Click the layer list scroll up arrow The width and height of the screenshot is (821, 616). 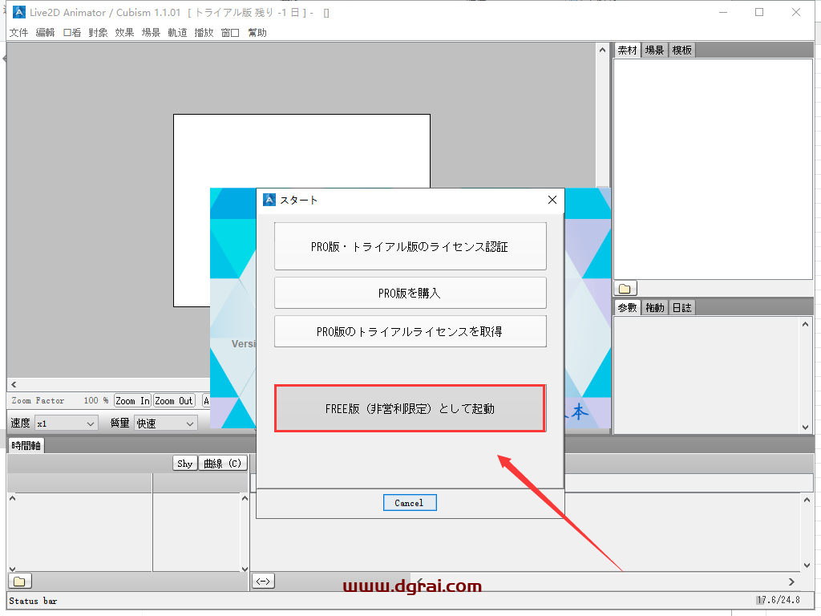pyautogui.click(x=244, y=498)
